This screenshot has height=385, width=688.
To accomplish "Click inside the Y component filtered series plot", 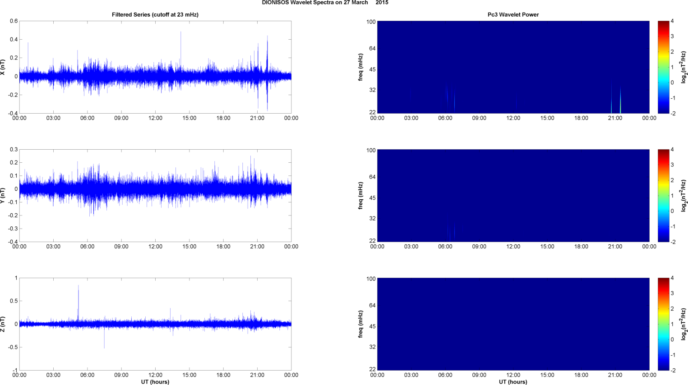I will click(155, 196).
